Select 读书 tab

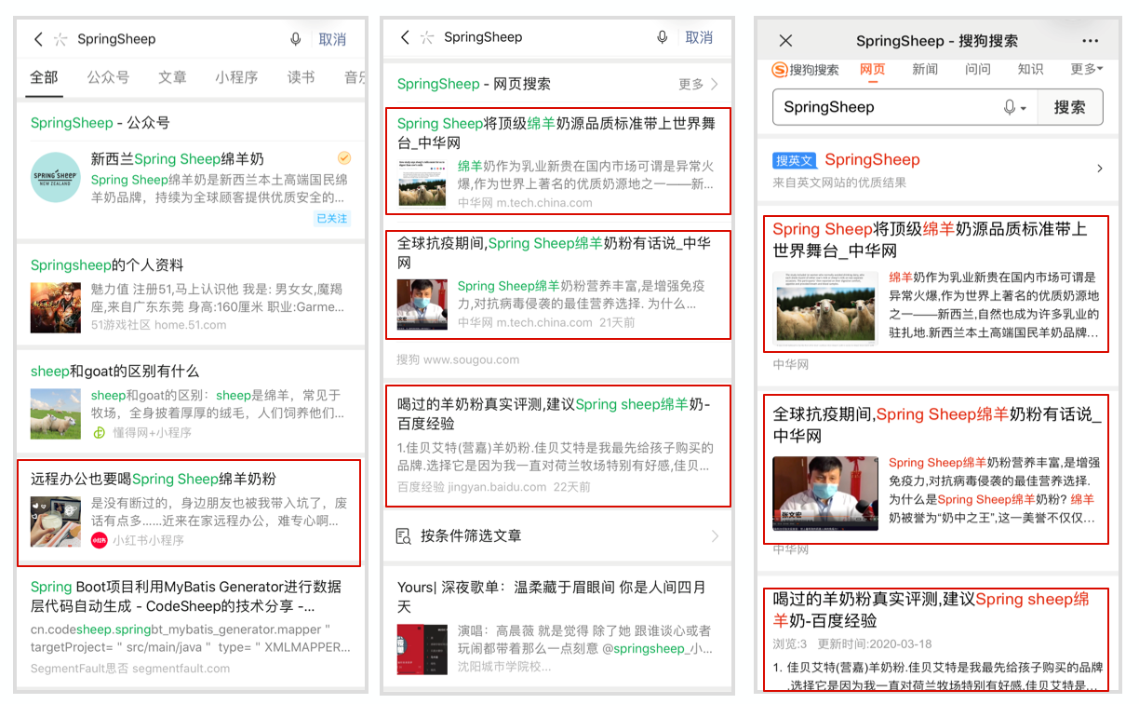pos(301,77)
